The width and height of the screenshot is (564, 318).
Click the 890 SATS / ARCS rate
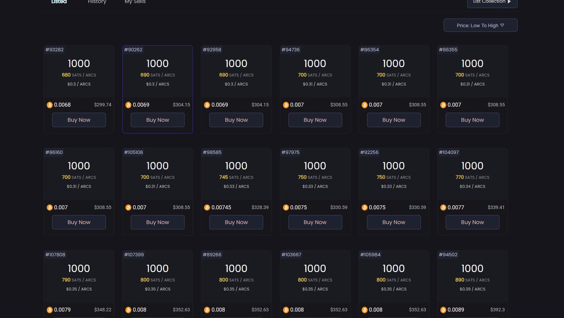[472, 280]
